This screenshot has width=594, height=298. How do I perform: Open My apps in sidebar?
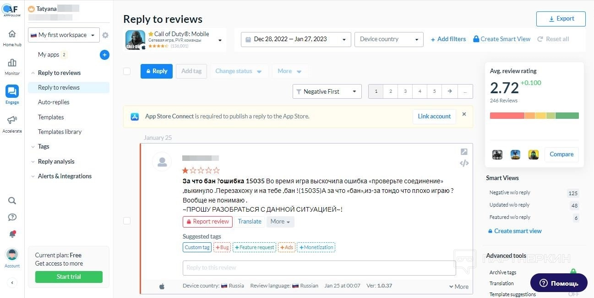click(x=49, y=55)
